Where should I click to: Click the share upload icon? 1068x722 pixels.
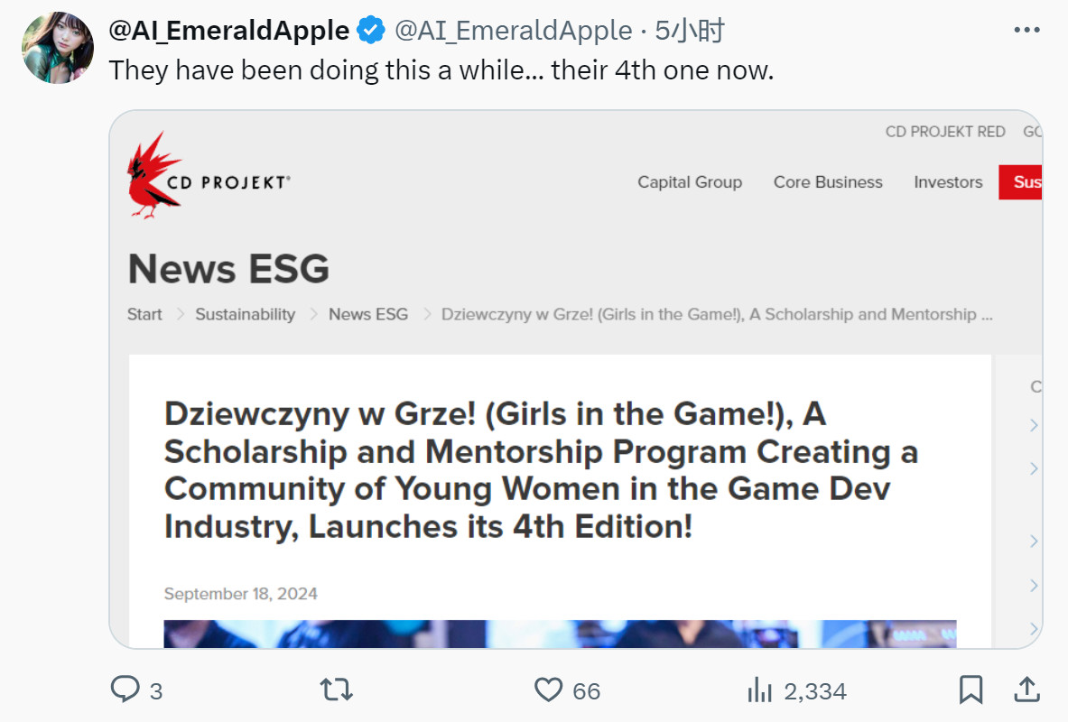[1026, 690]
